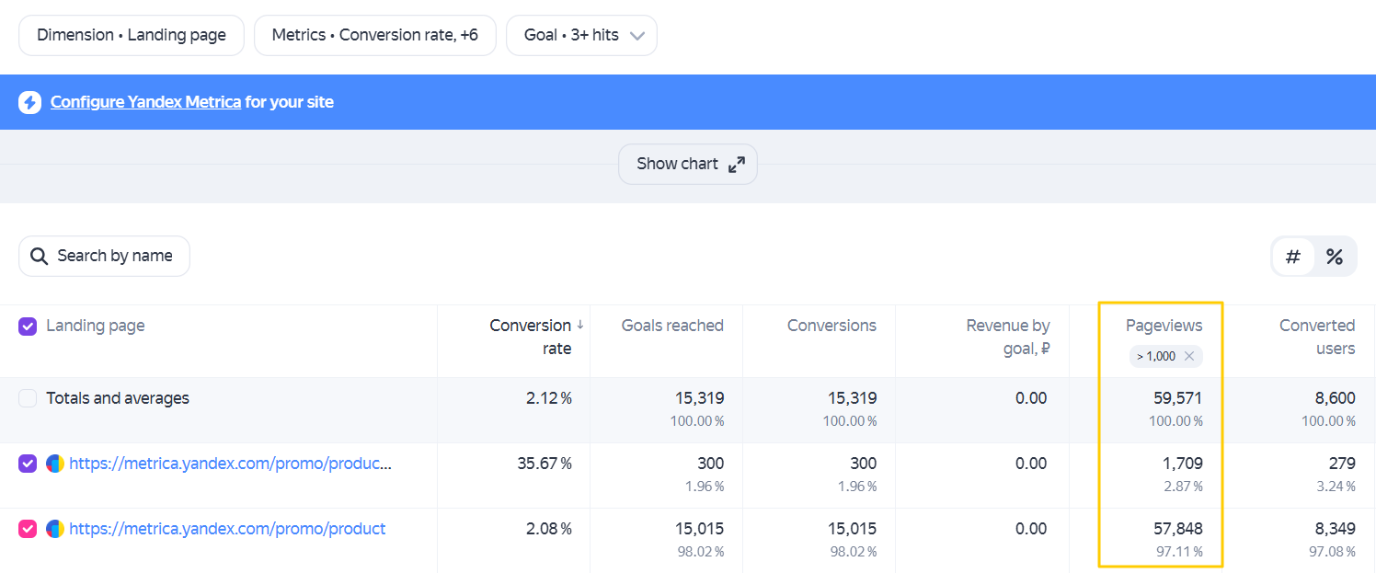1376x573 pixels.
Task: Click the sort arrow next to Conversion rate
Action: [579, 325]
